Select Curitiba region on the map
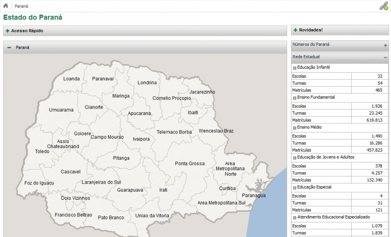 (227, 188)
